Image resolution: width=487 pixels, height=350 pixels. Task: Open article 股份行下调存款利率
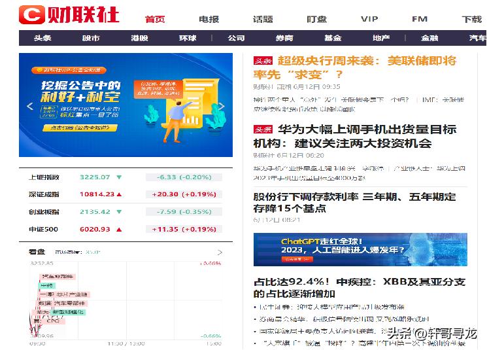point(354,202)
